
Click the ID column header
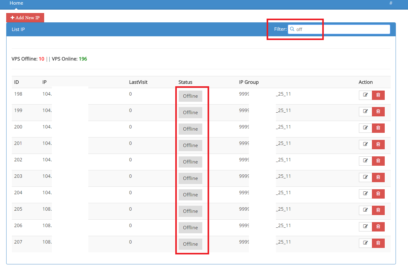pyautogui.click(x=17, y=82)
